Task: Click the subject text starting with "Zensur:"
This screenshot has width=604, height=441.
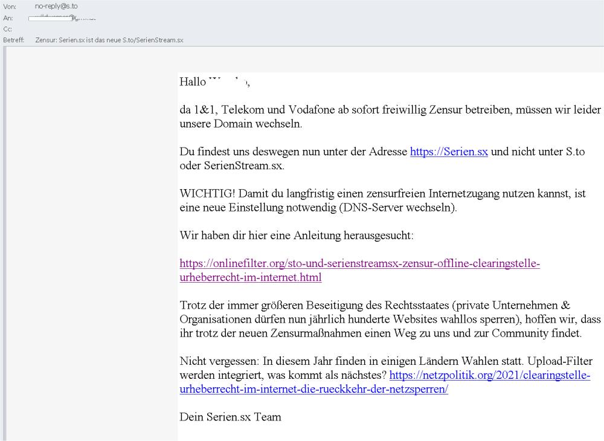Action: [x=109, y=40]
